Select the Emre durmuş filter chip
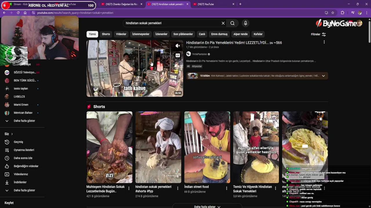The image size is (371, 208). click(x=219, y=34)
